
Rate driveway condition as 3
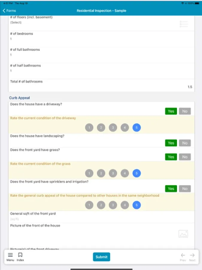click(x=113, y=128)
